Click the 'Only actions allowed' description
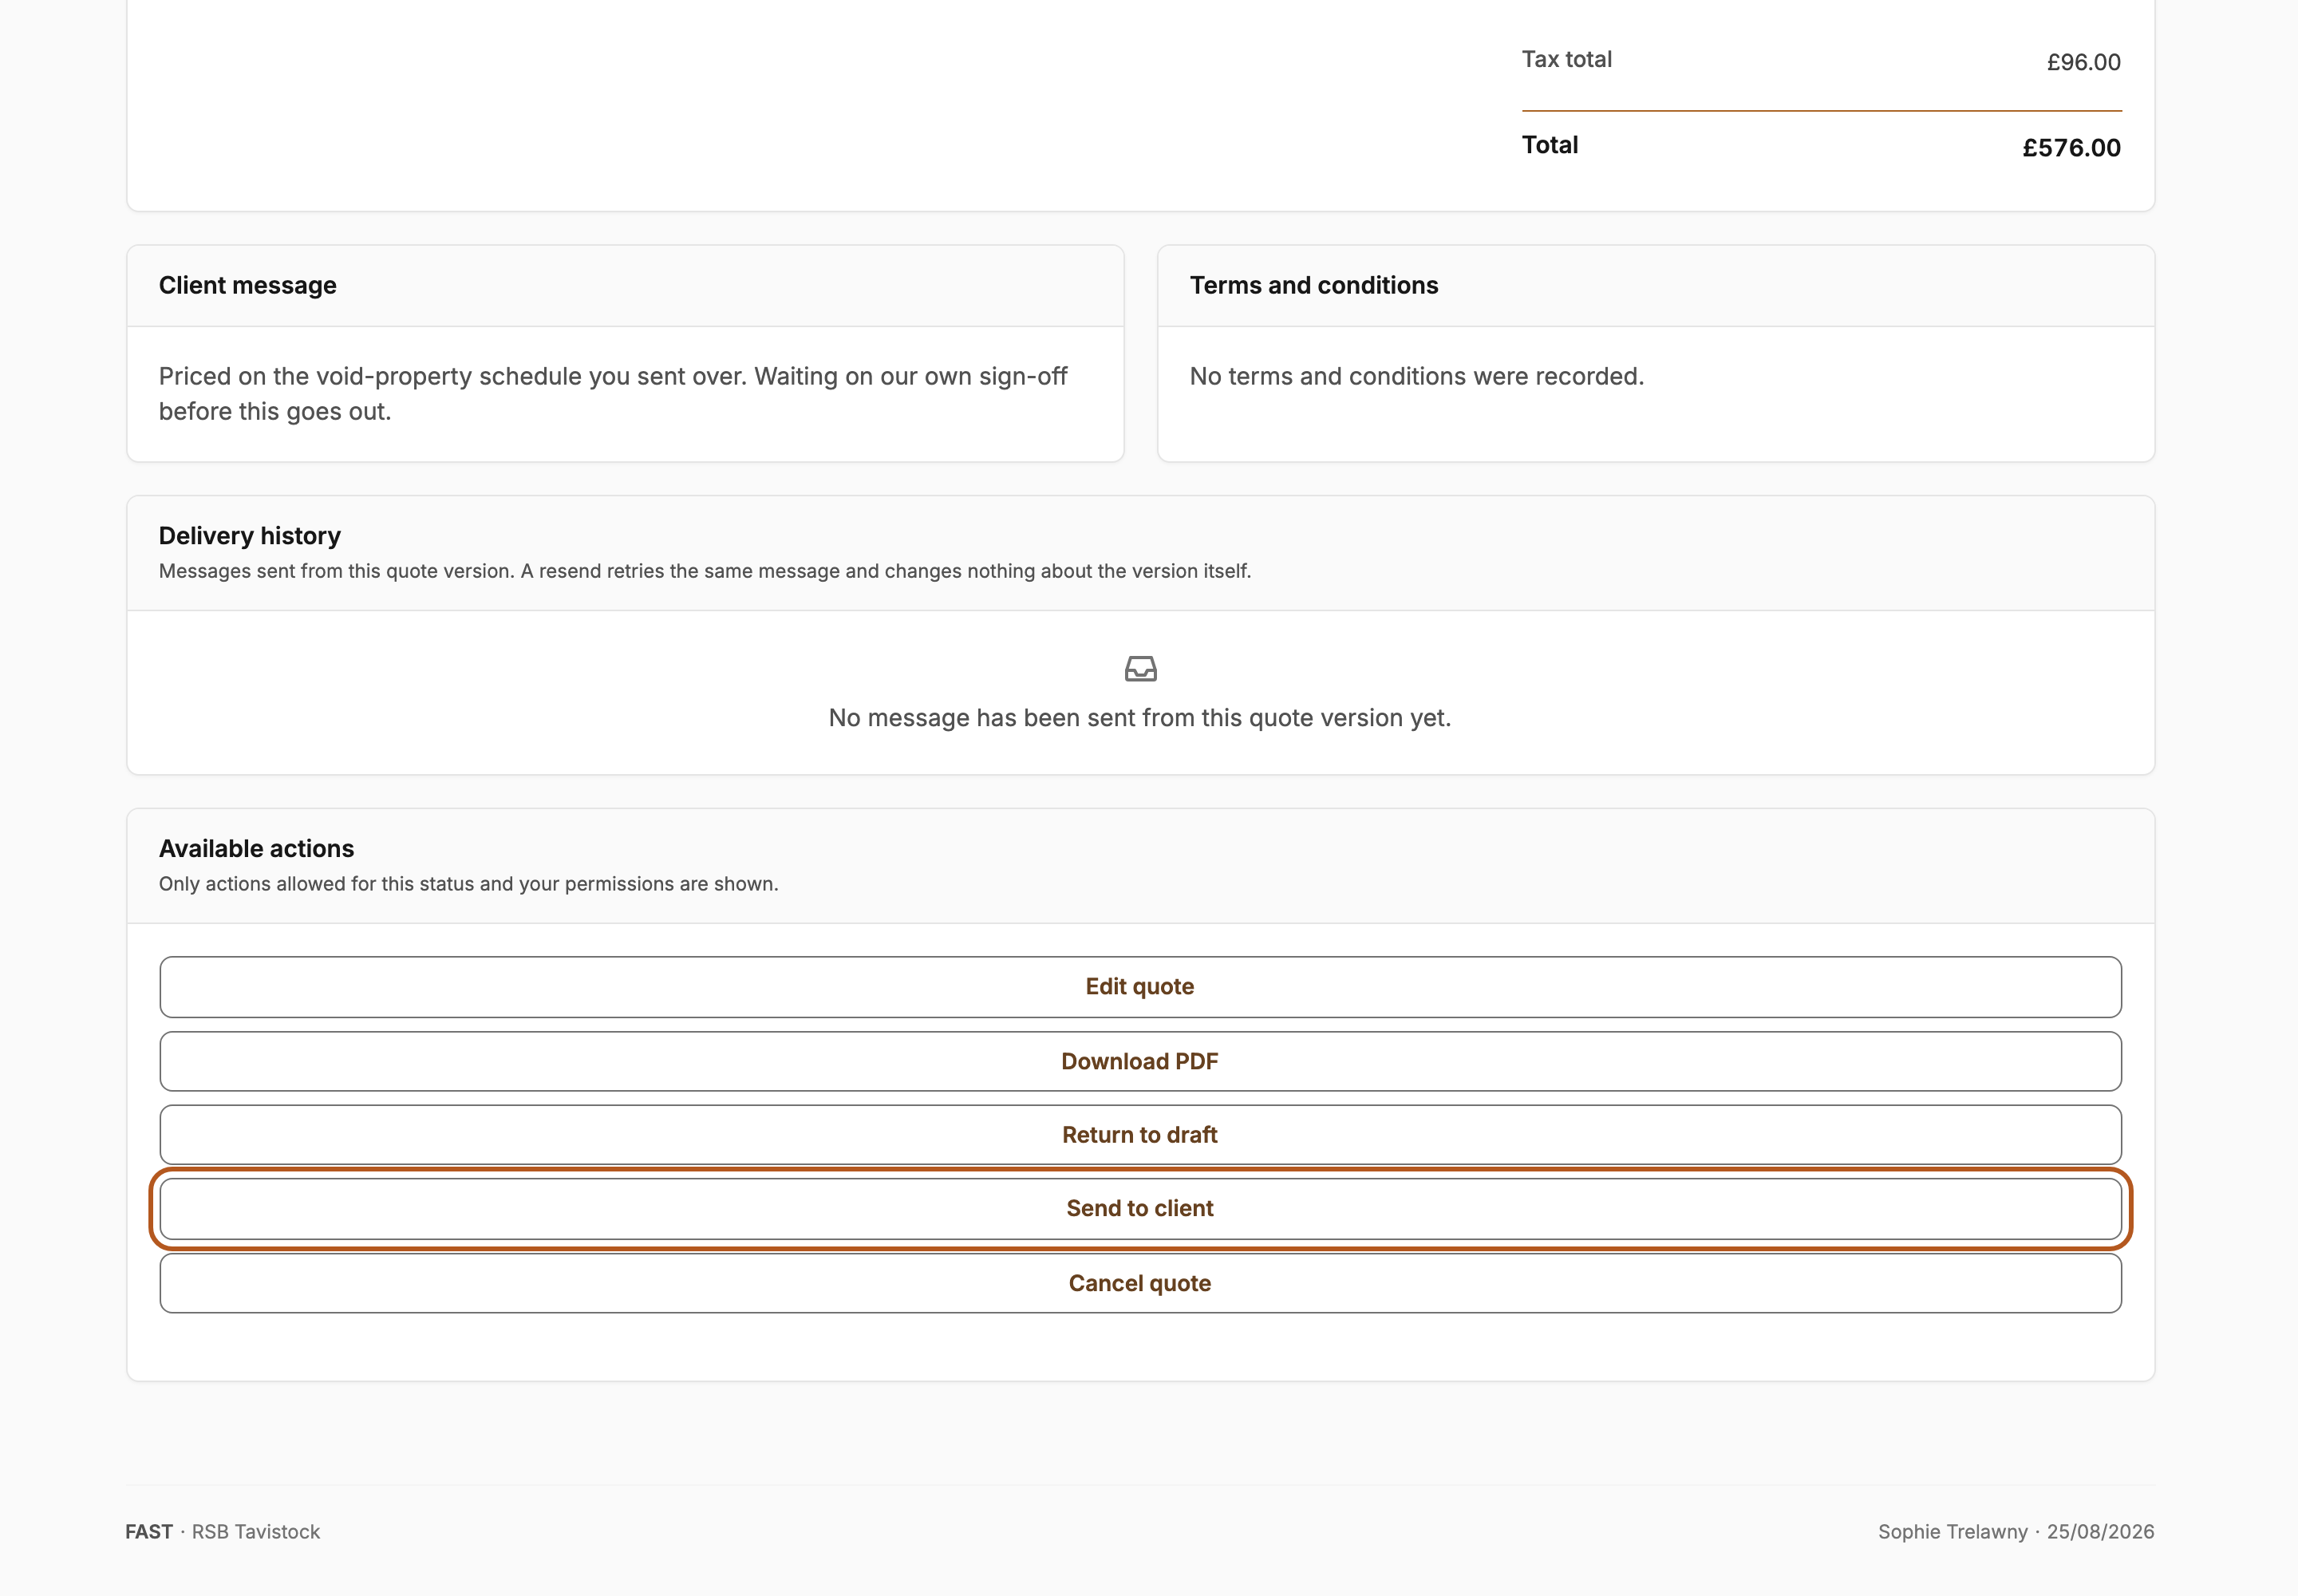Viewport: 2298px width, 1596px height. [x=468, y=884]
